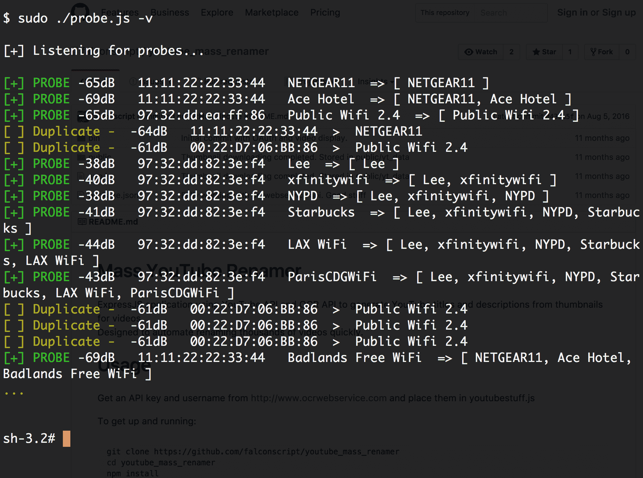Click the GitHub Octocat logo
The width and height of the screenshot is (643, 478).
coord(80,12)
